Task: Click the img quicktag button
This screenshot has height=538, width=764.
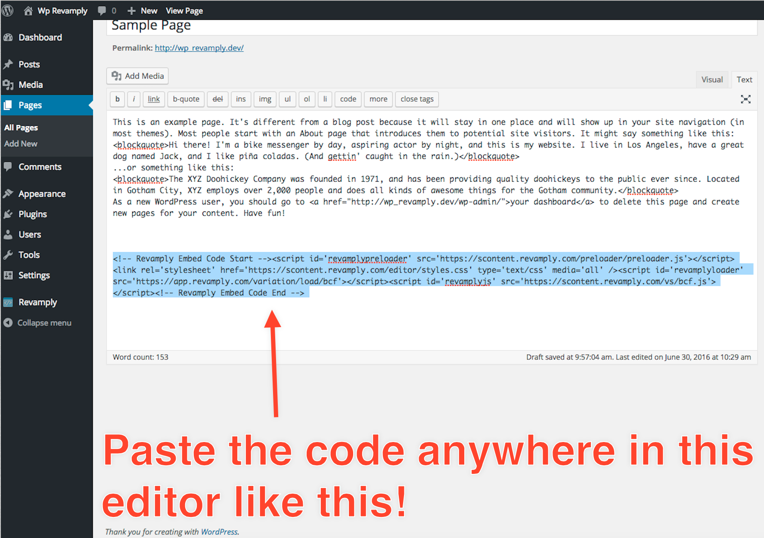Action: pyautogui.click(x=265, y=99)
